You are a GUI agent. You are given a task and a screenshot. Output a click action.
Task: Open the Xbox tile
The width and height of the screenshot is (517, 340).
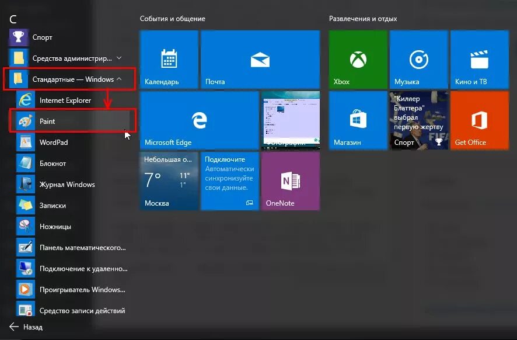coord(358,60)
